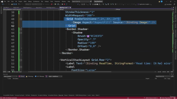
Task: Click the Hot Reload flame icon
Action: point(51,4)
